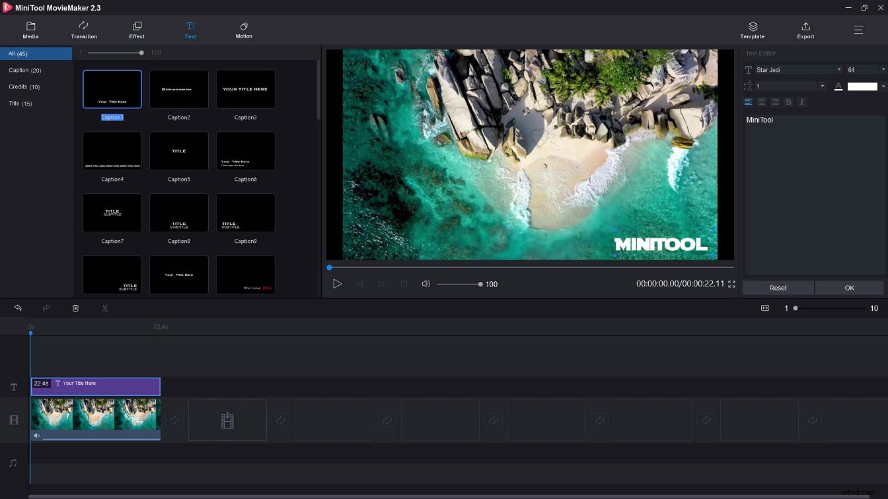Viewport: 888px width, 499px height.
Task: Undo the last edit in the timeline
Action: tap(17, 308)
